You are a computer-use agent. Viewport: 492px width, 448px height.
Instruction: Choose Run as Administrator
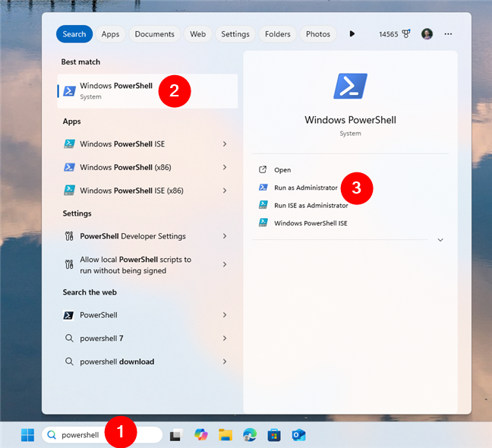click(x=306, y=188)
